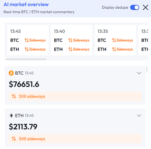
Task: Click Still sideways banner under BTC price
Action: pyautogui.click(x=75, y=96)
